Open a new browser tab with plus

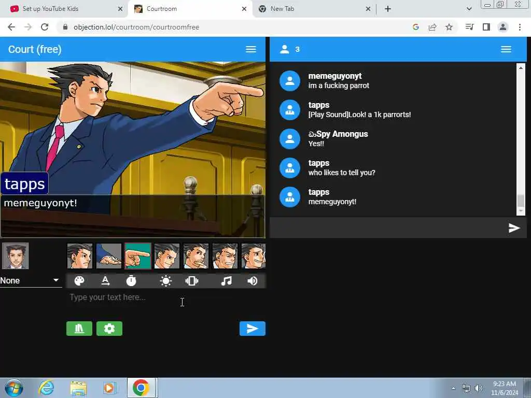[388, 9]
